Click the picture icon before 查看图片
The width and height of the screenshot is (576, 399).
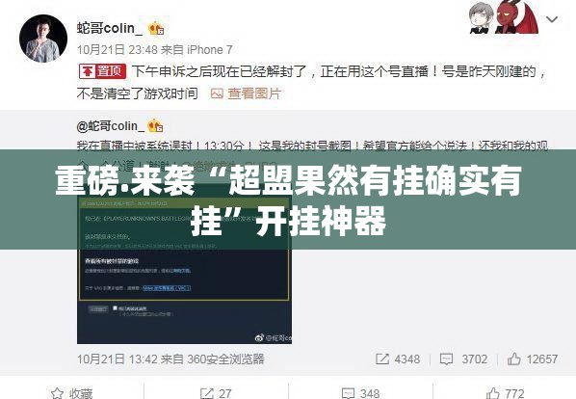[x=217, y=93]
